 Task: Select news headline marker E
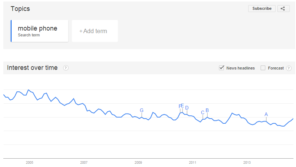coord(182,106)
